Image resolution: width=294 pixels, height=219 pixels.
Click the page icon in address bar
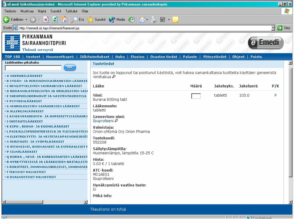tap(16, 28)
